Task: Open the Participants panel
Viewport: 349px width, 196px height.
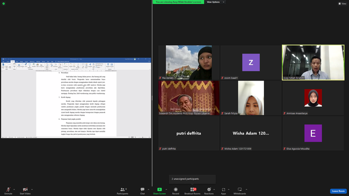Action: click(x=122, y=191)
